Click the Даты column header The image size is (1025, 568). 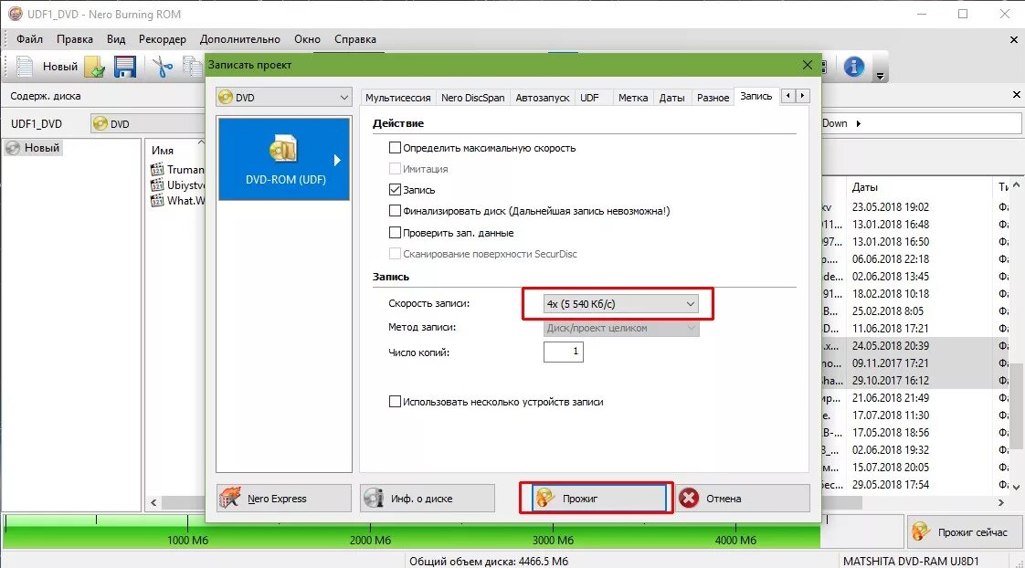coord(864,187)
